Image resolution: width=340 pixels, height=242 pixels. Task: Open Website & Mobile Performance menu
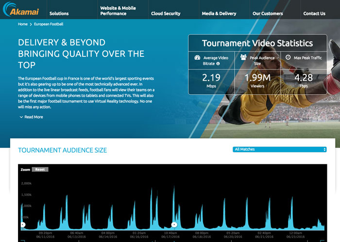pyautogui.click(x=118, y=11)
